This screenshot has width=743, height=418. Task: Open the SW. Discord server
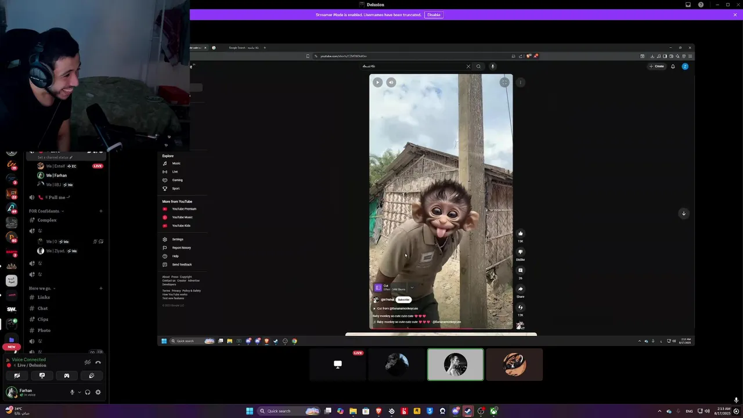[x=12, y=309]
